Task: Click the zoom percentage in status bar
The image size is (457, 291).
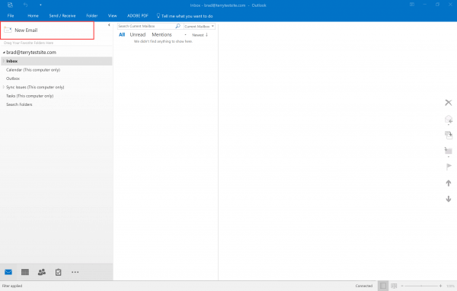Action: pyautogui.click(x=450, y=286)
